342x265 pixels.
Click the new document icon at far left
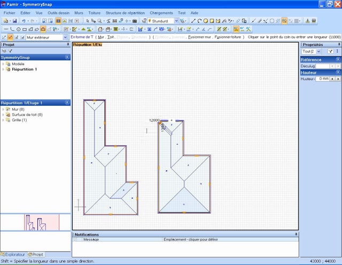(x=6, y=21)
